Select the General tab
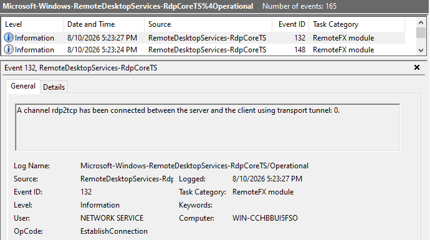Screen dimensions: 430x240 [23, 86]
